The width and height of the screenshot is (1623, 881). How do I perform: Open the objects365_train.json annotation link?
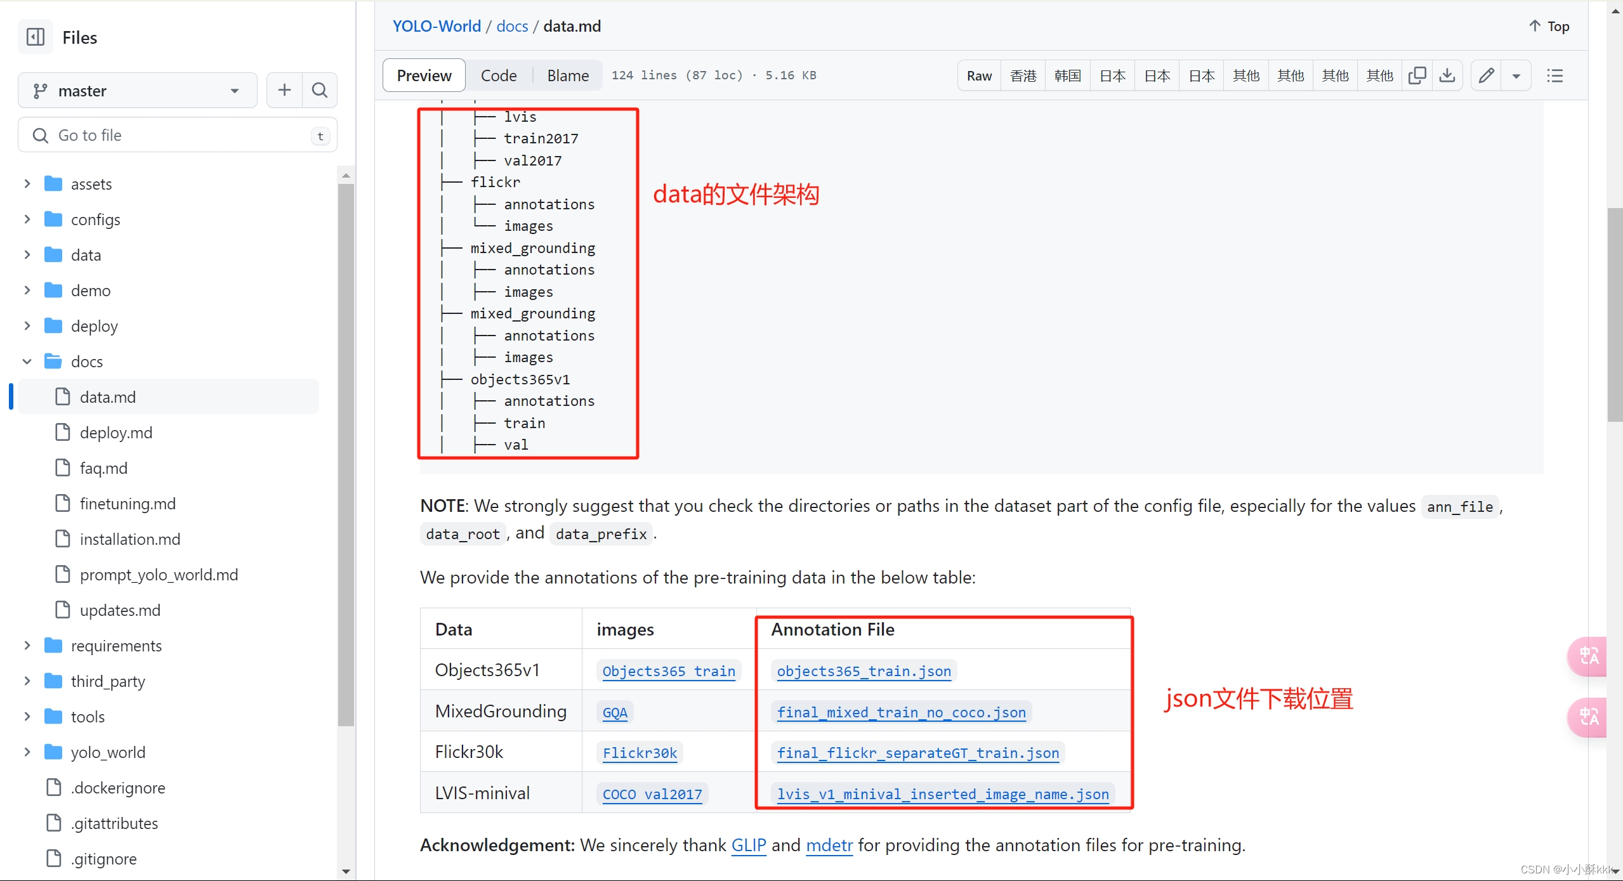[862, 670]
